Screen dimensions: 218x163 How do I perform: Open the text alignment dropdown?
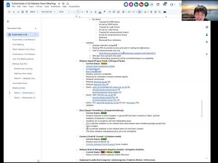(x=124, y=12)
